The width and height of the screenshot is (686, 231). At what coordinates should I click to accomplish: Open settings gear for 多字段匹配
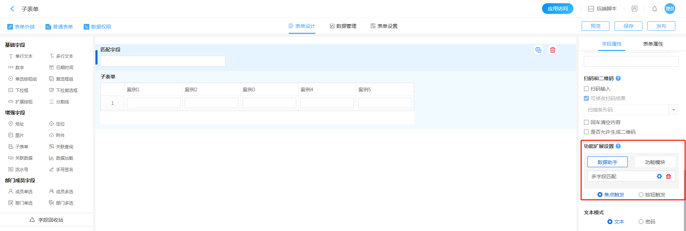click(659, 176)
